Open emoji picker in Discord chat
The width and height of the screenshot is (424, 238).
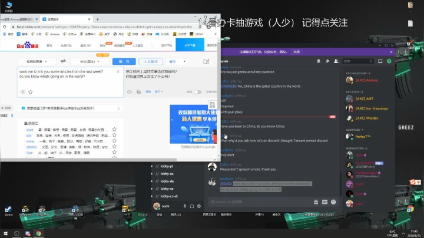tap(333, 201)
